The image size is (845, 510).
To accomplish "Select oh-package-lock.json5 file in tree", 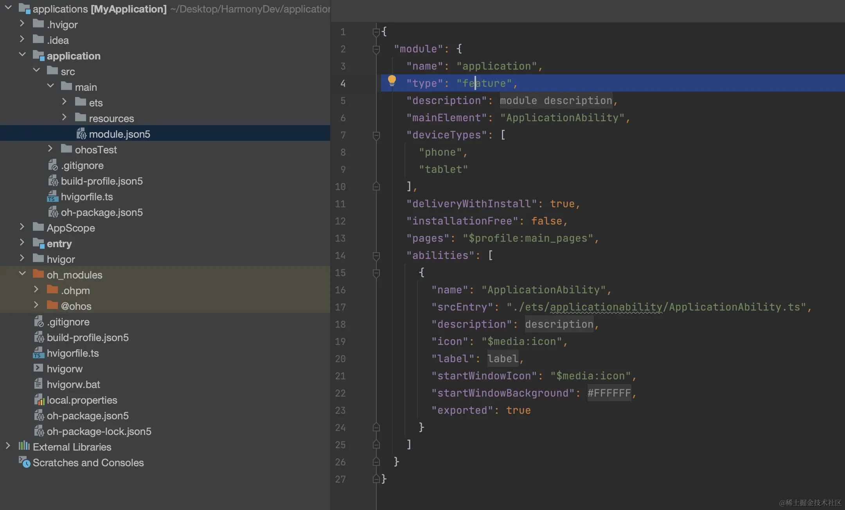I will pos(99,431).
